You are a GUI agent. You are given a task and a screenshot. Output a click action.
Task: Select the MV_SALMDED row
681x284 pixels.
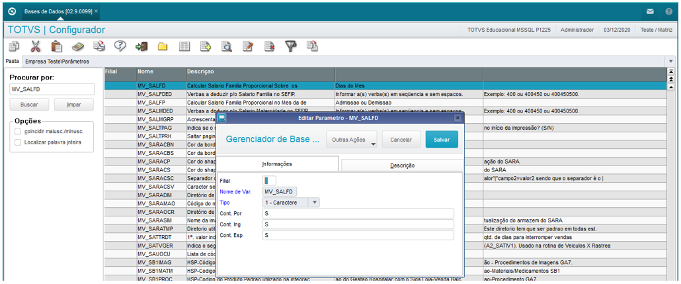pyautogui.click(x=385, y=111)
